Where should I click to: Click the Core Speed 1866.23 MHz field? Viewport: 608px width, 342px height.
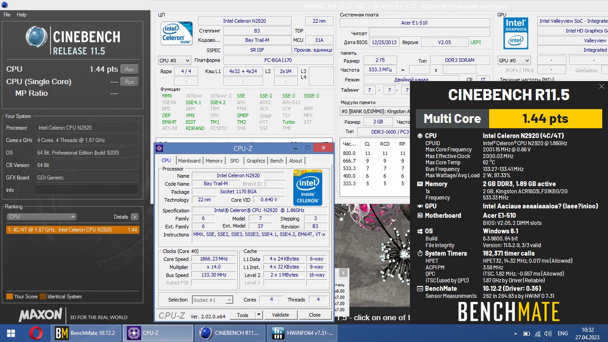pyautogui.click(x=214, y=259)
